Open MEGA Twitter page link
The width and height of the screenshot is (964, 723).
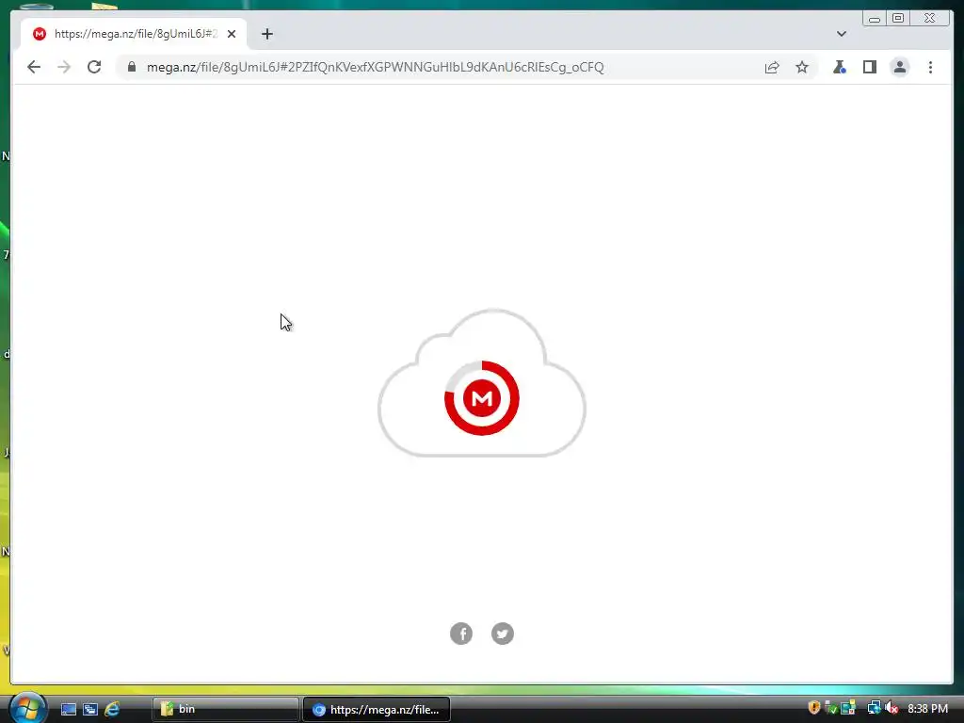tap(503, 634)
